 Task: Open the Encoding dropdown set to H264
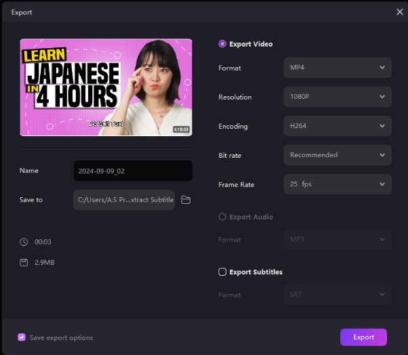[x=337, y=126]
